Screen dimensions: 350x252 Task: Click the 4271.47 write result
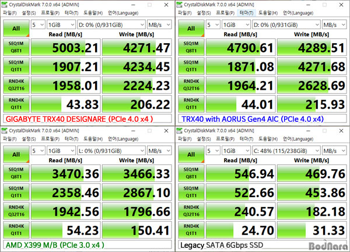(137, 47)
